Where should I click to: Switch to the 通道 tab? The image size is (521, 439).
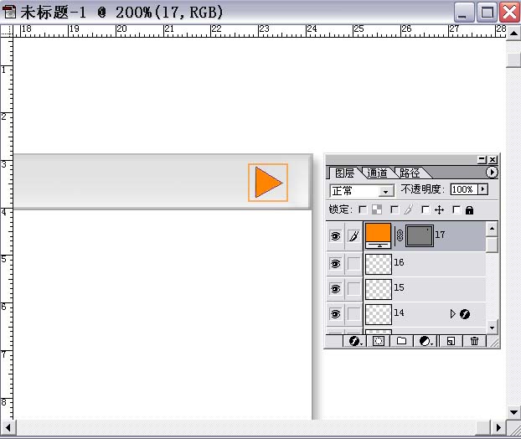(x=378, y=173)
